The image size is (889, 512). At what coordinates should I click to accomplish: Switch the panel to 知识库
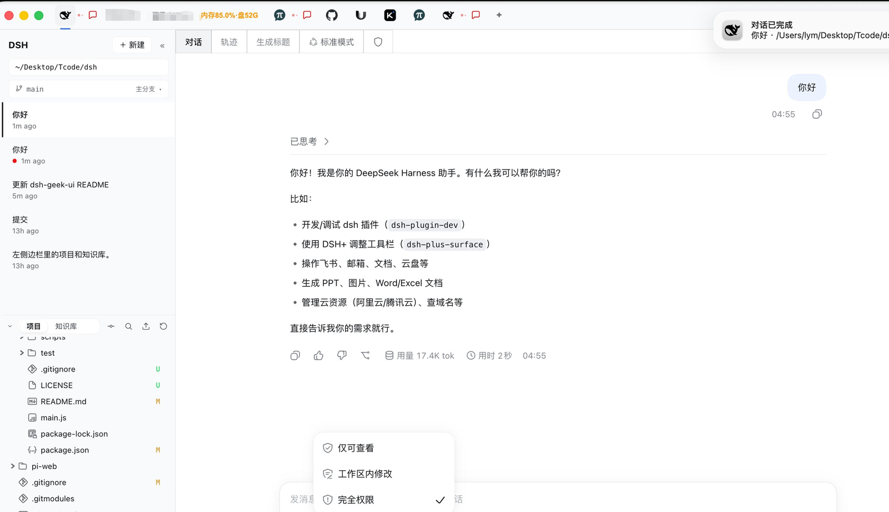click(x=66, y=326)
